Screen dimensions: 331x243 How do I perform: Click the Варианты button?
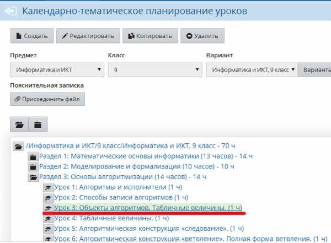click(316, 69)
